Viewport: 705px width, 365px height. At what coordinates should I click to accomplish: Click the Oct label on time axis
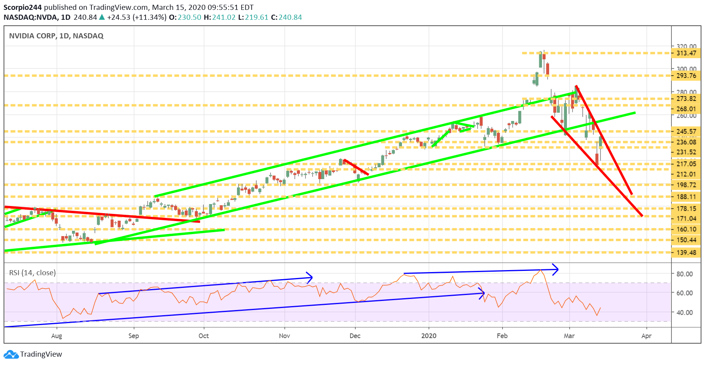tap(204, 336)
